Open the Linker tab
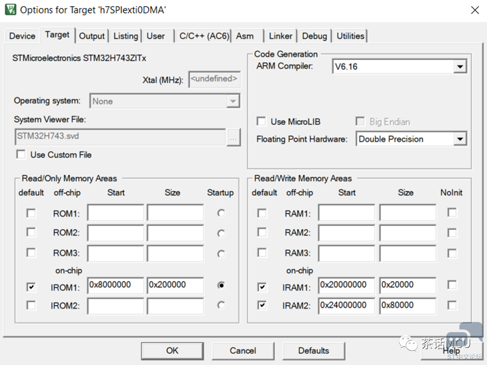 click(x=280, y=36)
